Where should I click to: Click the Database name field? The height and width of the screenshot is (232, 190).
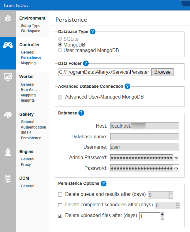click(144, 137)
